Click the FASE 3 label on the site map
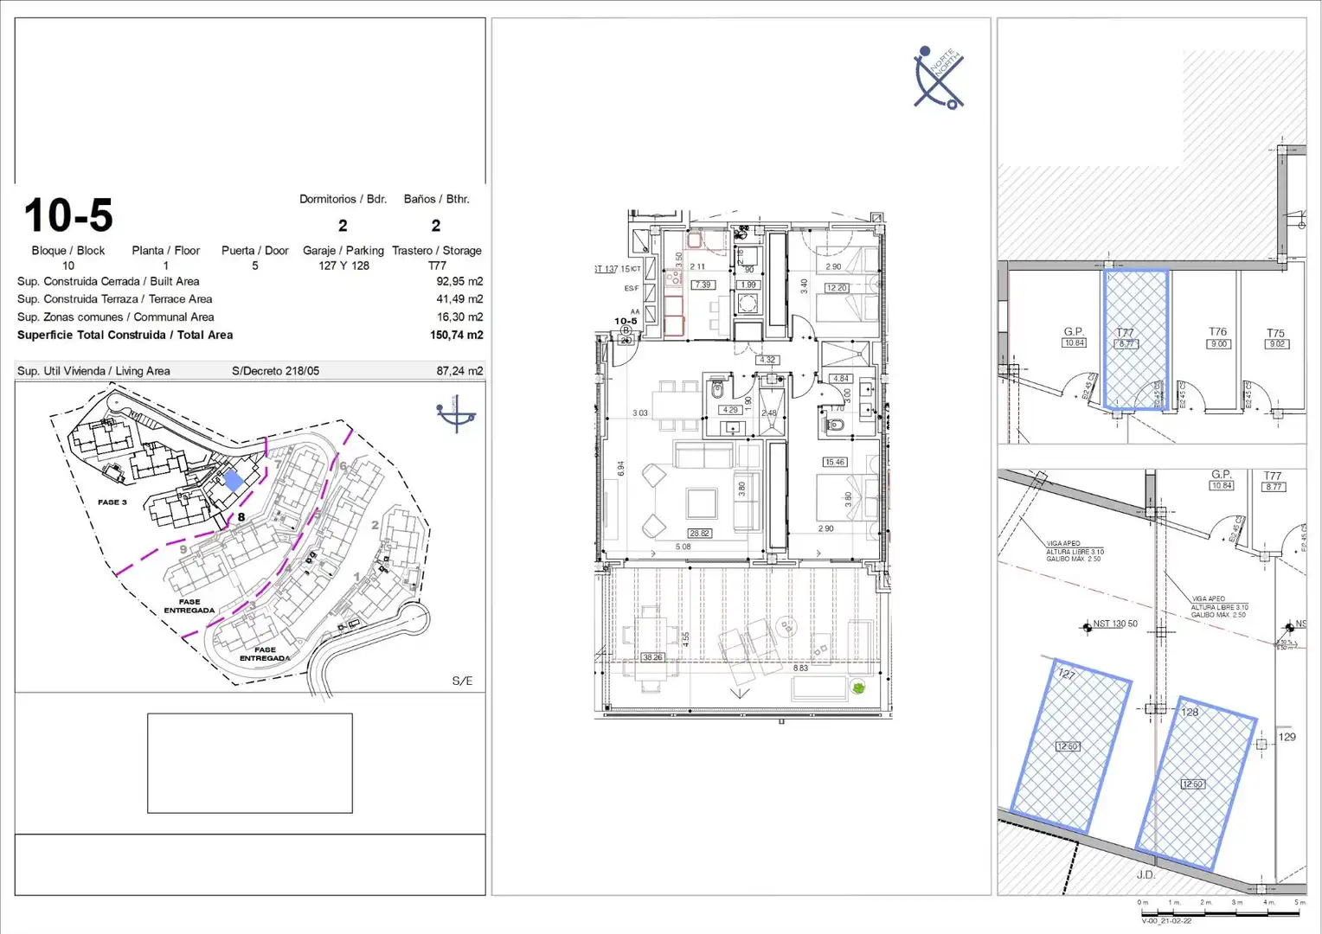The height and width of the screenshot is (934, 1322). 112,502
